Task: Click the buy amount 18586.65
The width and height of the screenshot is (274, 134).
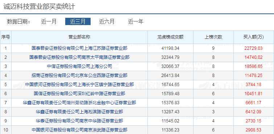Action: (x=254, y=66)
